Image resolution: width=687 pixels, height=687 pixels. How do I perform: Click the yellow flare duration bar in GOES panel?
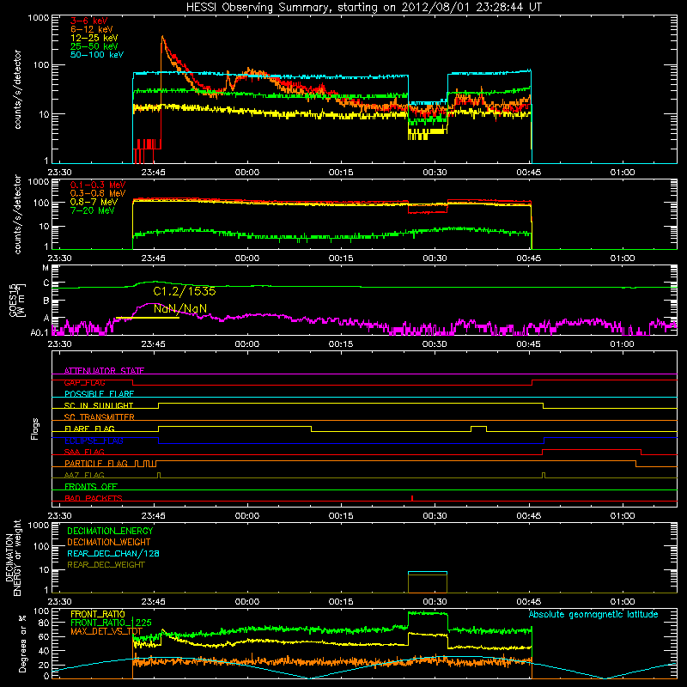click(x=147, y=318)
